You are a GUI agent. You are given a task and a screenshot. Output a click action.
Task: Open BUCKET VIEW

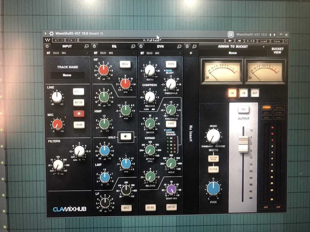pyautogui.click(x=277, y=51)
